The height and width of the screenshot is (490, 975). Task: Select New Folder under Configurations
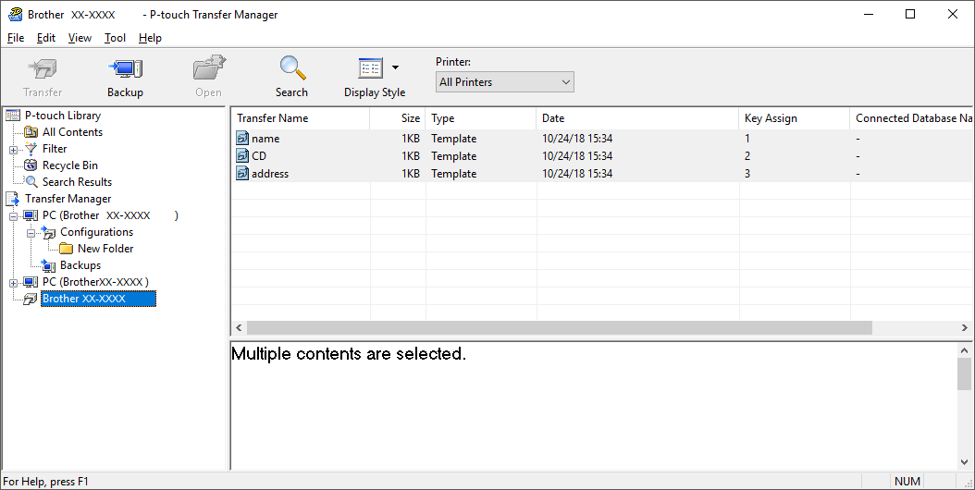(x=105, y=249)
